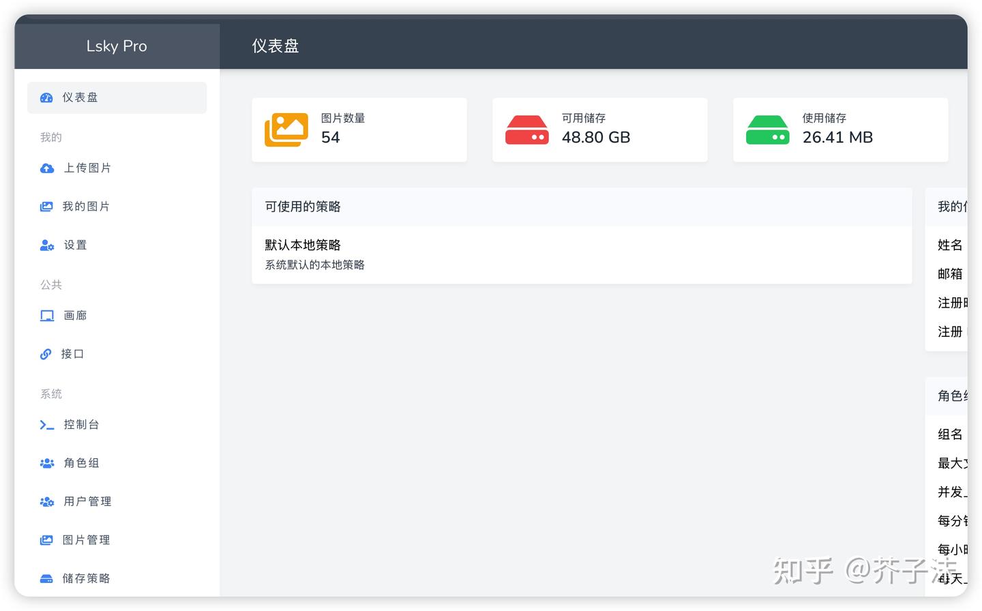Image resolution: width=982 pixels, height=611 pixels.
Task: Click the user settings gear icon
Action: 47,245
